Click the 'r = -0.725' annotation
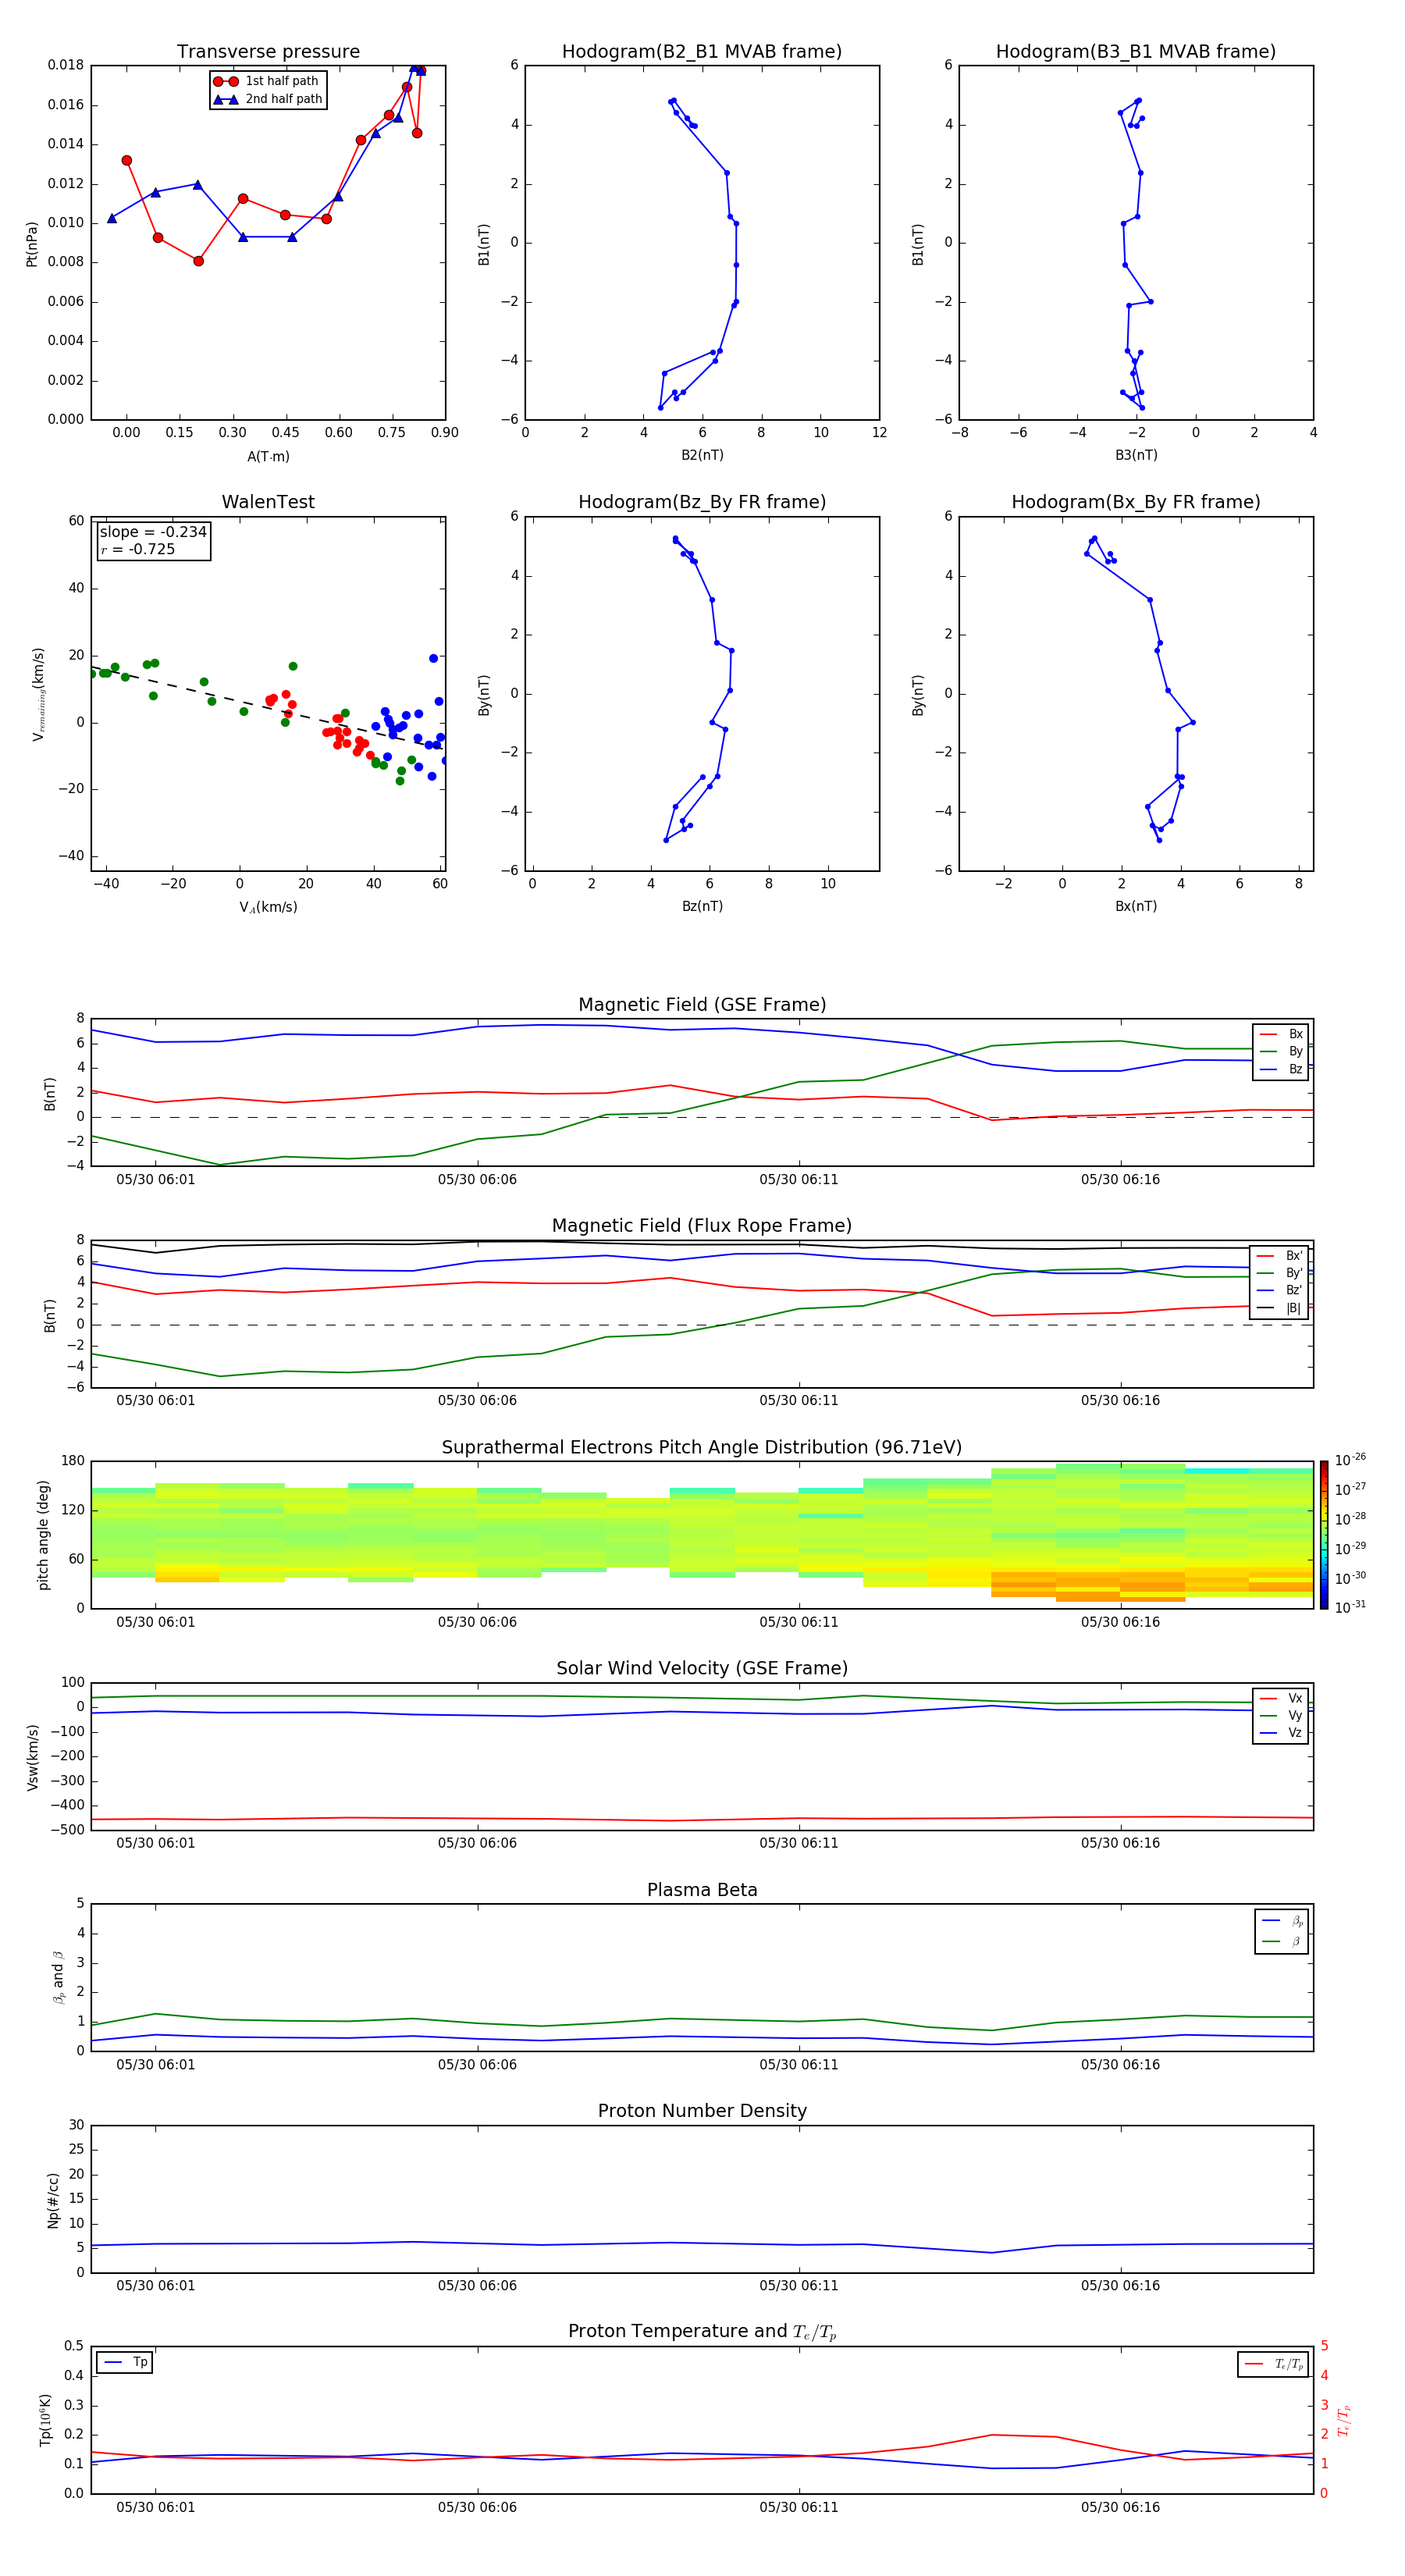The width and height of the screenshot is (1405, 2576). click(138, 549)
